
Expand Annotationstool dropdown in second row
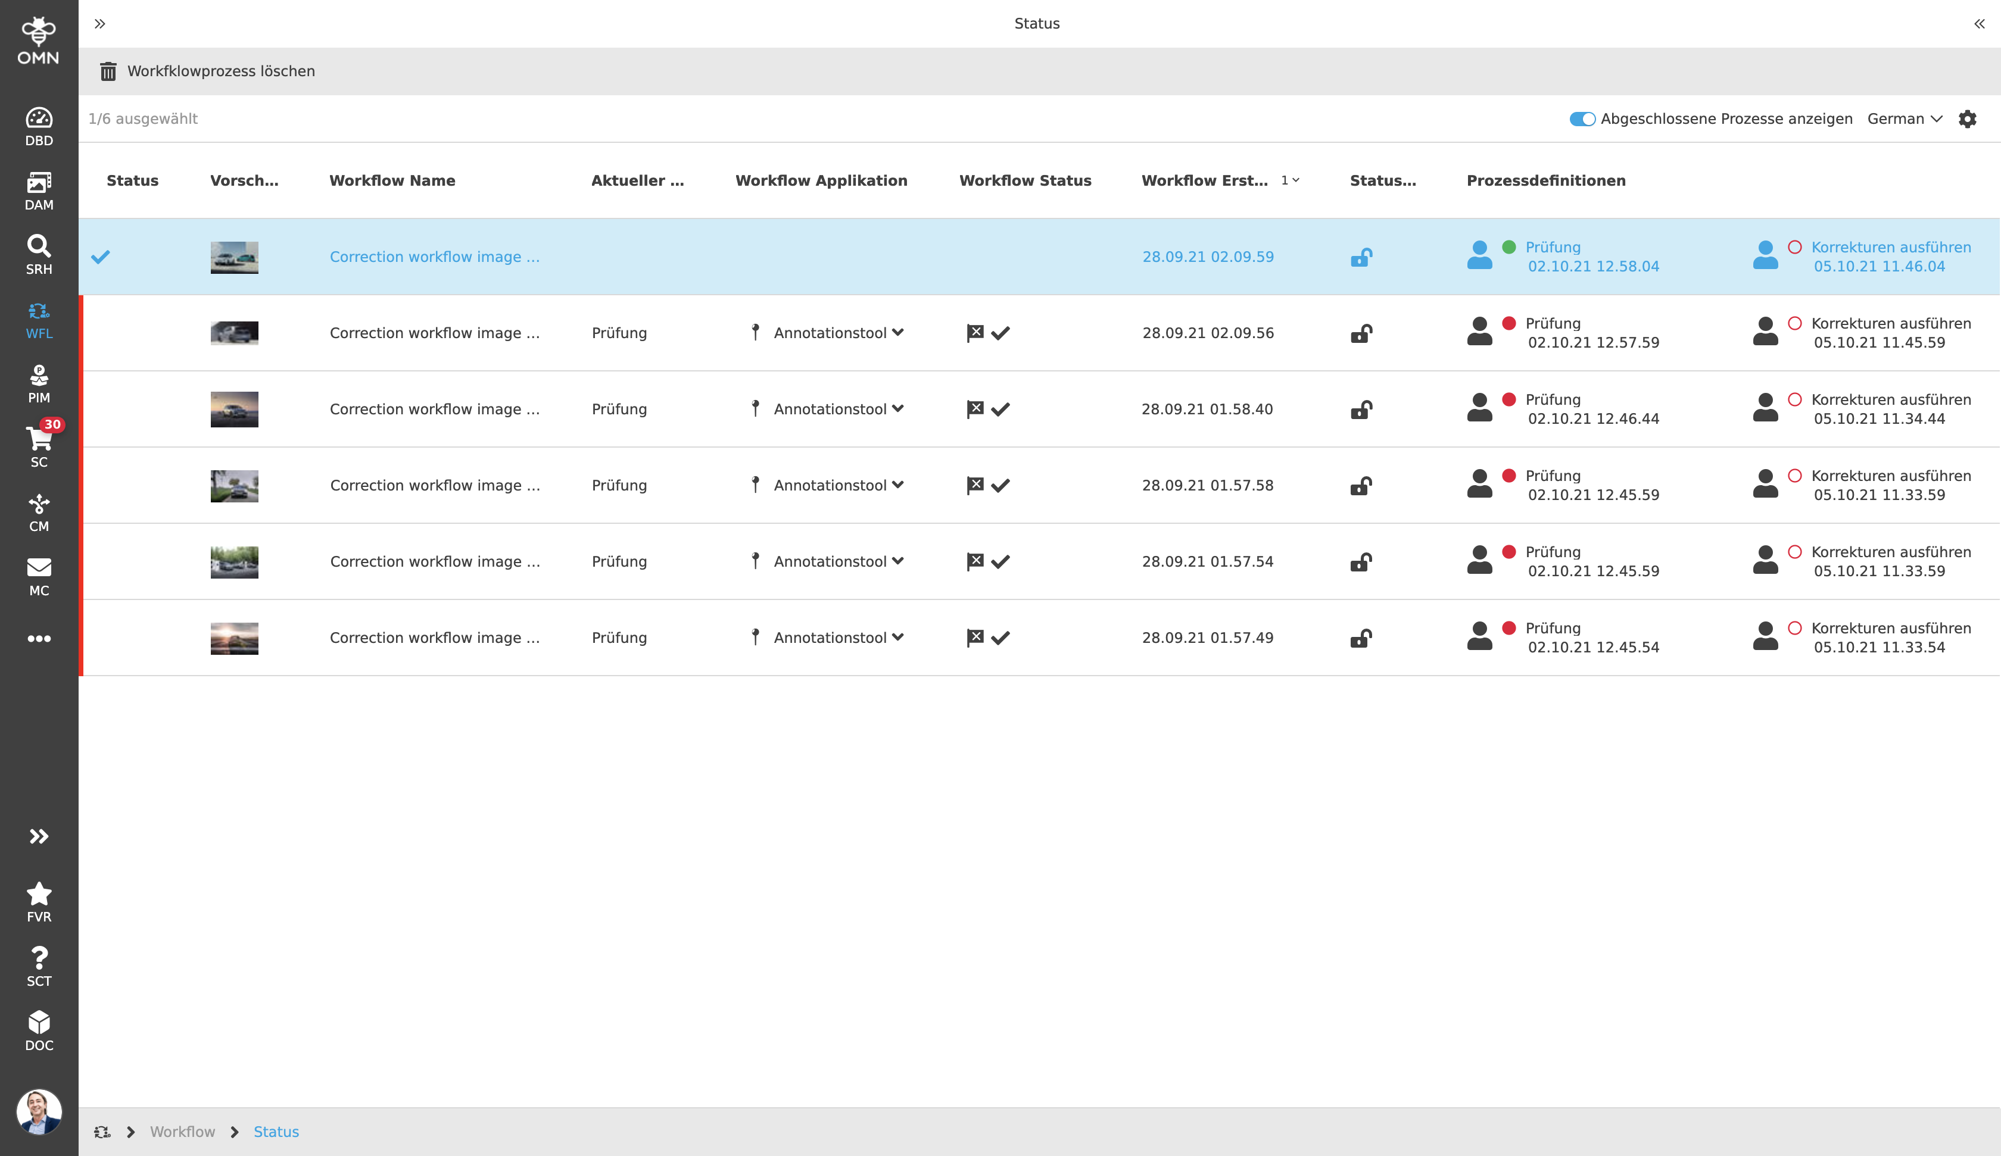tap(898, 333)
